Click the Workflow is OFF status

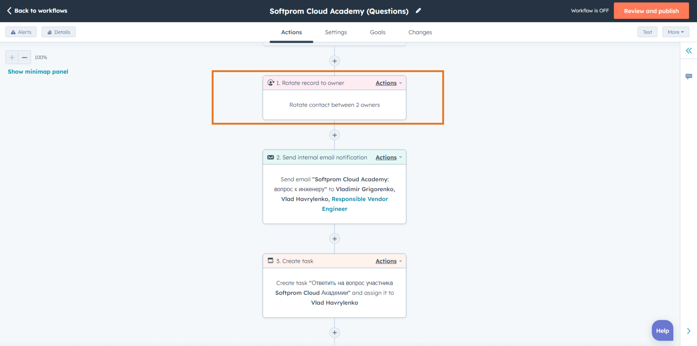[590, 11]
